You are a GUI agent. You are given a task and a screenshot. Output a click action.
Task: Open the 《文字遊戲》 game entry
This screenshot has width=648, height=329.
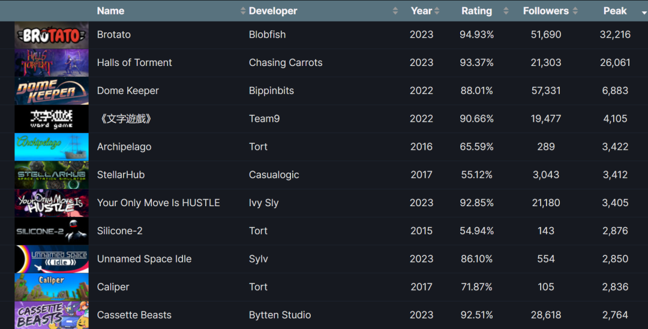(x=125, y=119)
